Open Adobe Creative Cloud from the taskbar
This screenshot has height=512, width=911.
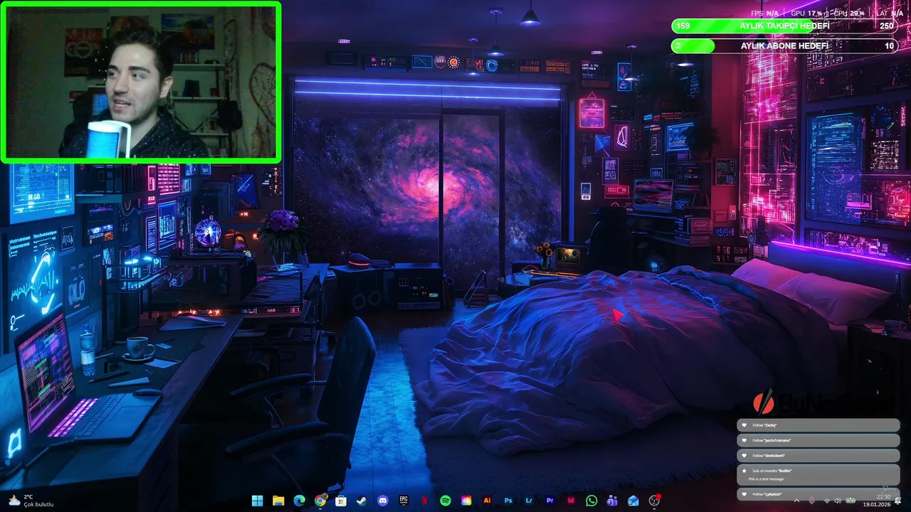tap(466, 501)
